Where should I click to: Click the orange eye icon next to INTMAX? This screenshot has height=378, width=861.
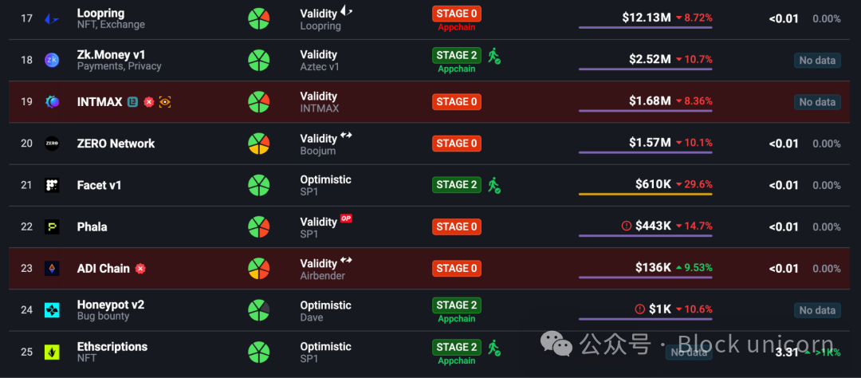pos(165,102)
